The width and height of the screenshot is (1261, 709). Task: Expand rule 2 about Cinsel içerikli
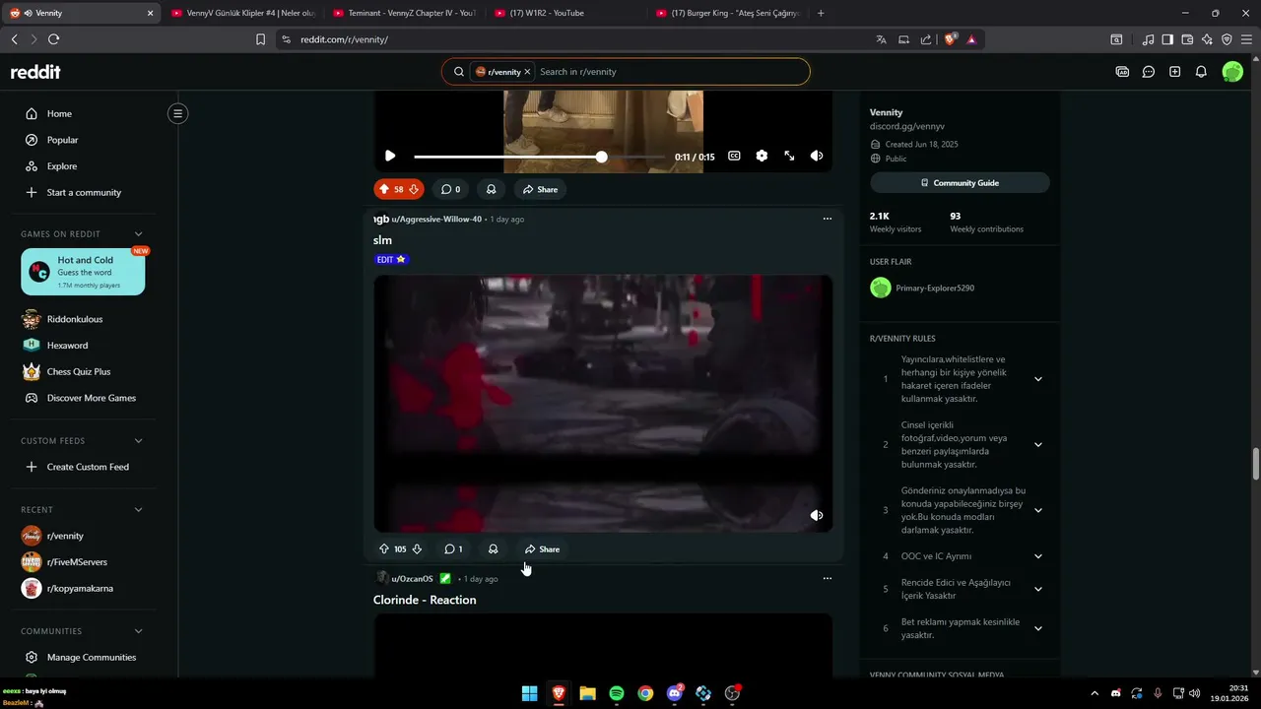click(x=1037, y=444)
